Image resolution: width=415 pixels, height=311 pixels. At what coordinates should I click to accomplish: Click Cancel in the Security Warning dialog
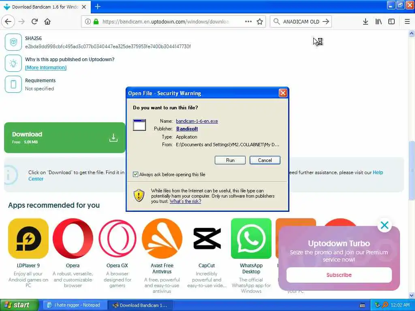[265, 160]
